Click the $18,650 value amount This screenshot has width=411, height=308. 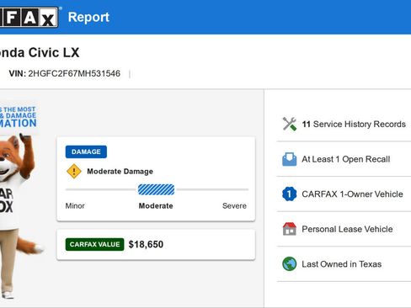click(x=146, y=244)
